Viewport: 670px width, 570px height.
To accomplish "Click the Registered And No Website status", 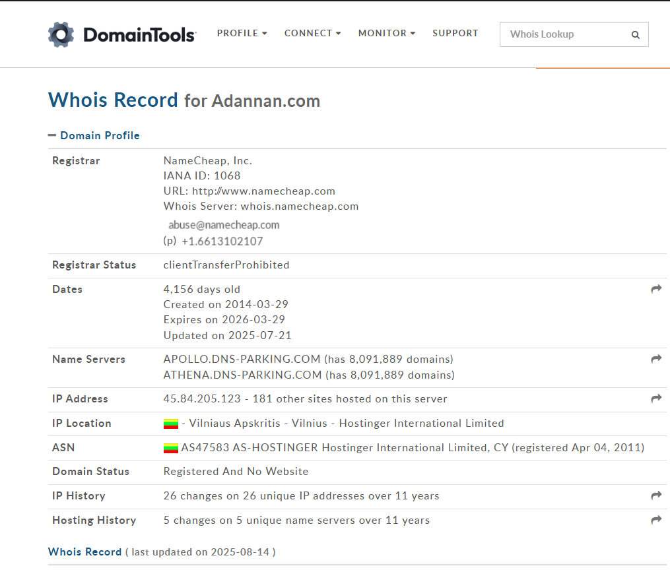I will pyautogui.click(x=236, y=471).
